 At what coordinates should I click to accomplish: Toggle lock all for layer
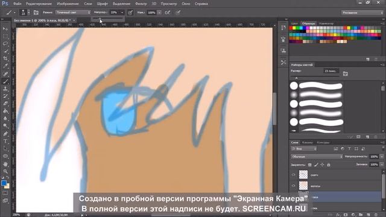(328, 165)
